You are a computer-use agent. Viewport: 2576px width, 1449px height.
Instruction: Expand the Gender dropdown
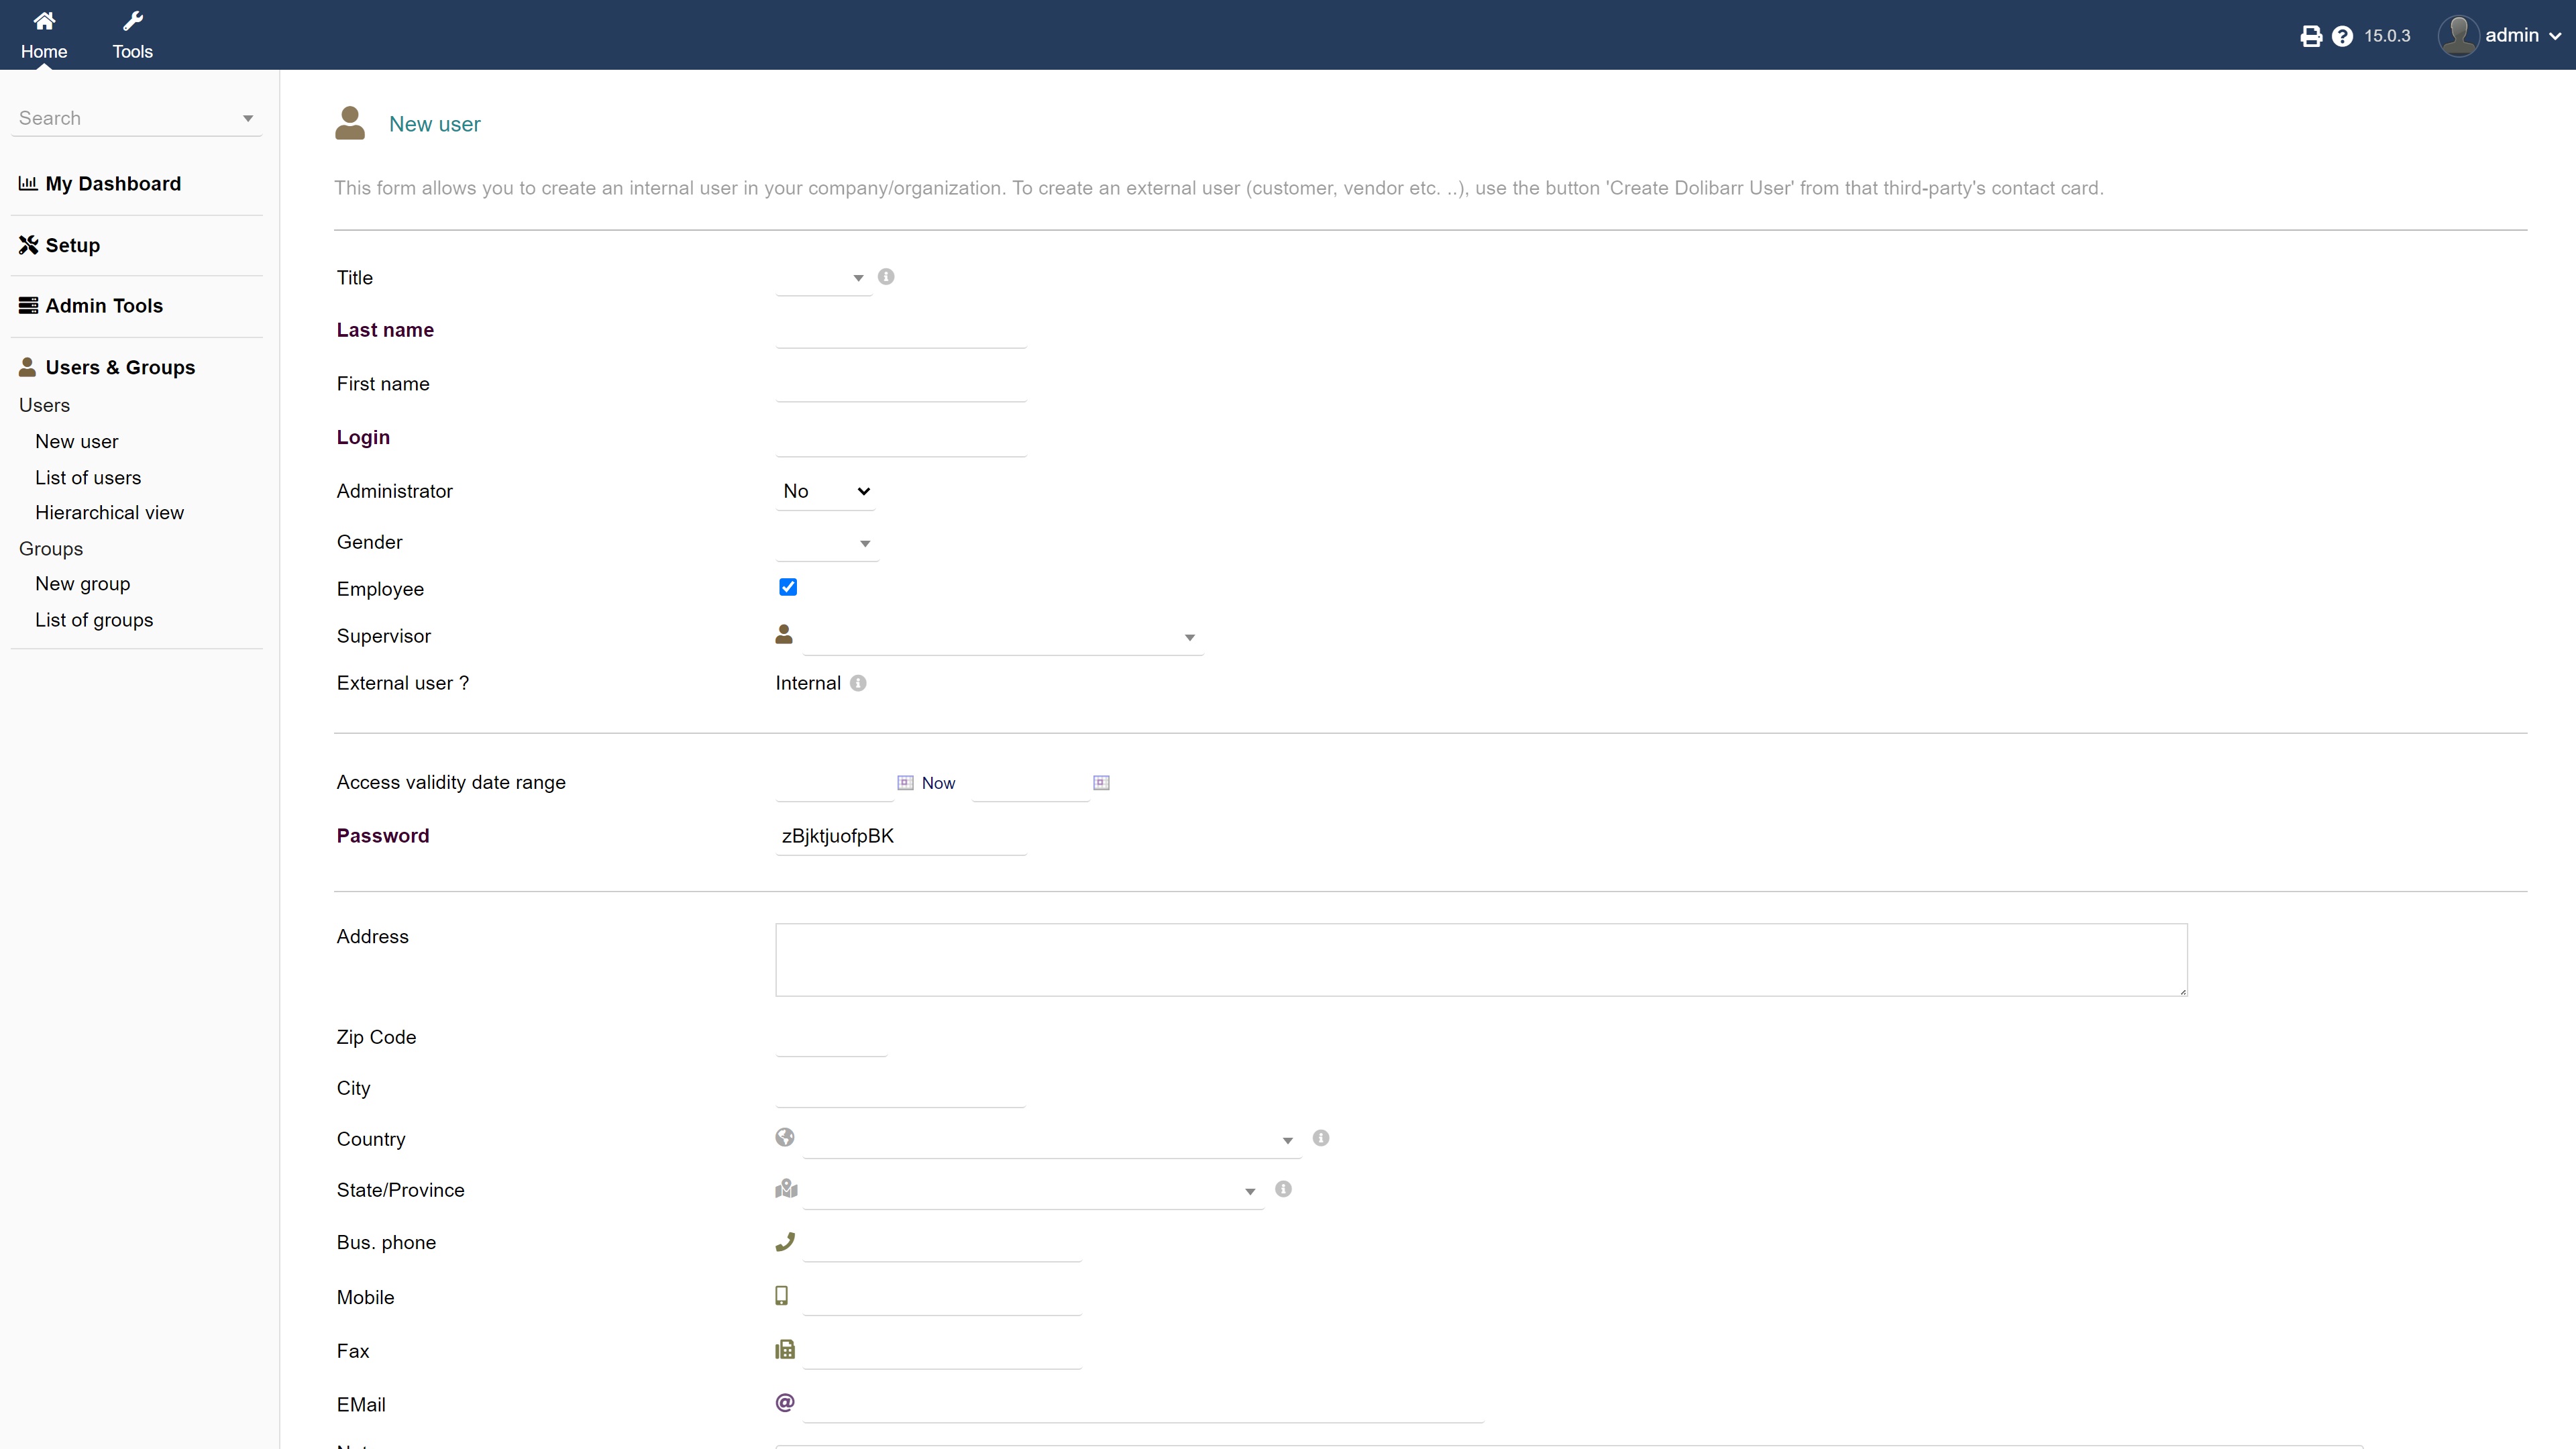[x=827, y=543]
